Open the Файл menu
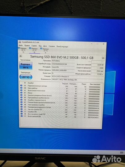Screen dimensions: 125x167 21,45
